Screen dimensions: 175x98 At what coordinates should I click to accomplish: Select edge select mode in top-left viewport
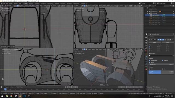point(17,6)
